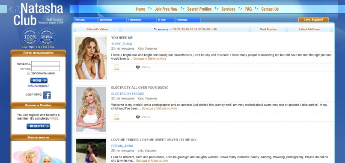This screenshot has height=163, width=345.
Task: Go to Home in top navigation
Action: click(x=140, y=9)
